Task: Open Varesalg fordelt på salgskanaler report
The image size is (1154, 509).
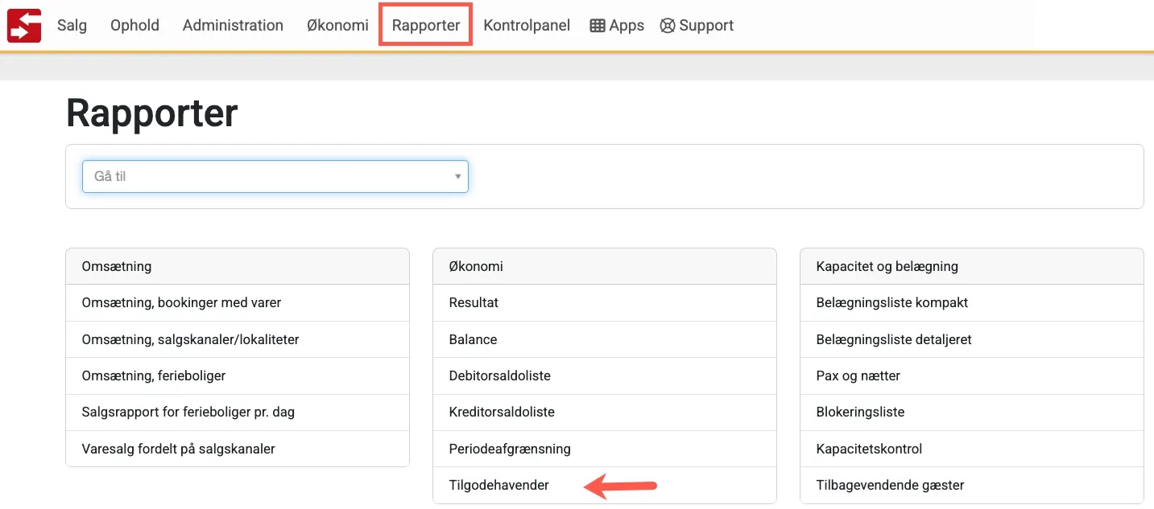Action: click(x=238, y=449)
